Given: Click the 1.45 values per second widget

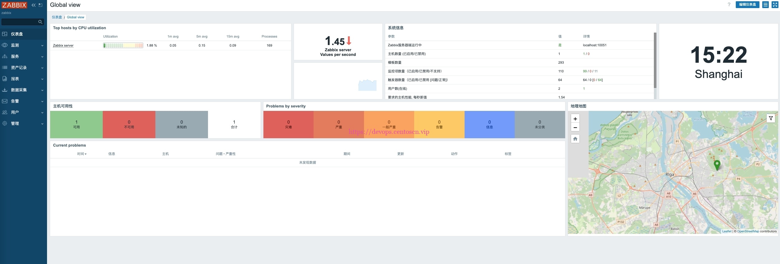Looking at the screenshot, I should click(338, 42).
